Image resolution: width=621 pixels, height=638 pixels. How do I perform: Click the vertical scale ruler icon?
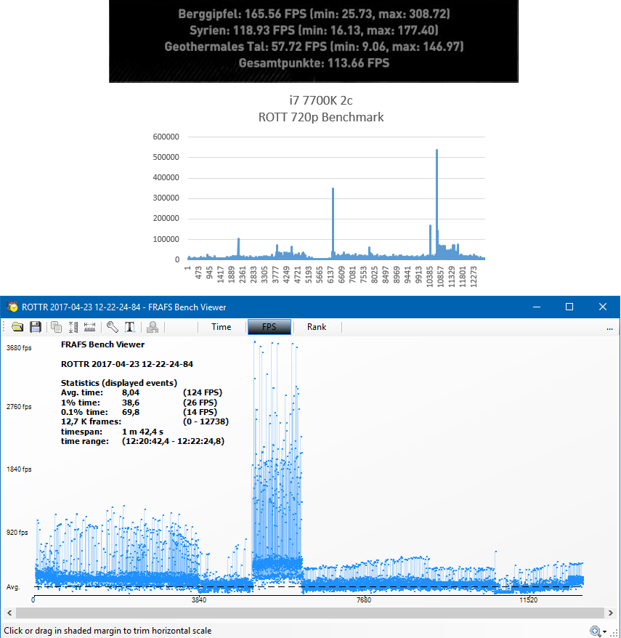click(x=73, y=327)
